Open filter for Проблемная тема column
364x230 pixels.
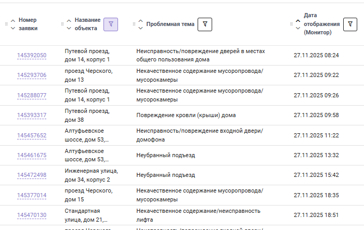205,24
